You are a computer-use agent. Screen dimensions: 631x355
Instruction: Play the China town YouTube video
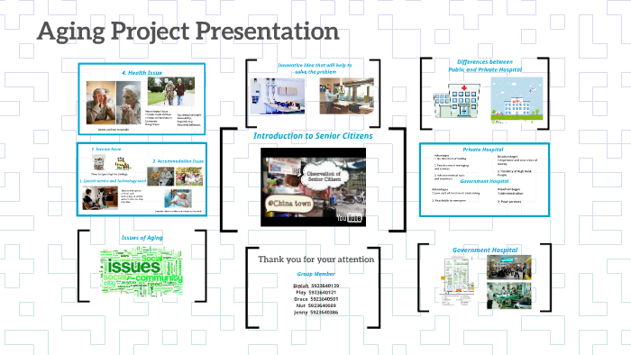click(313, 187)
